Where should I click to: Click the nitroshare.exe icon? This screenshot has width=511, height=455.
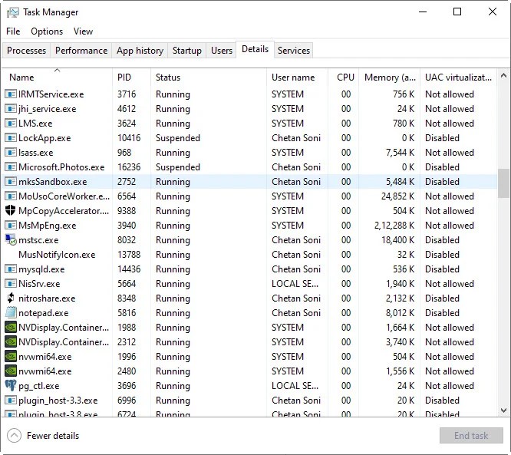(x=11, y=298)
